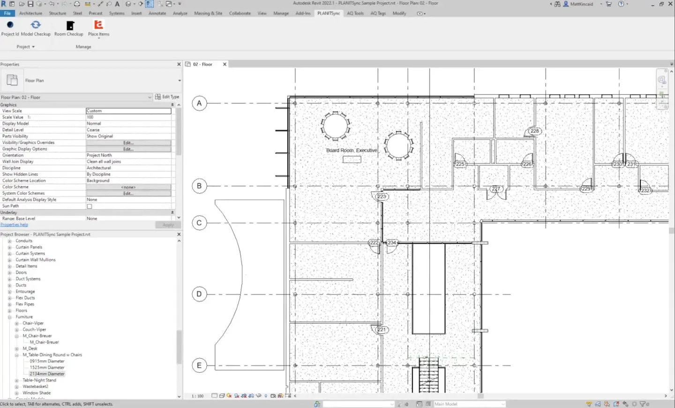Click the Place Items icon
This screenshot has width=675, height=408.
98,25
